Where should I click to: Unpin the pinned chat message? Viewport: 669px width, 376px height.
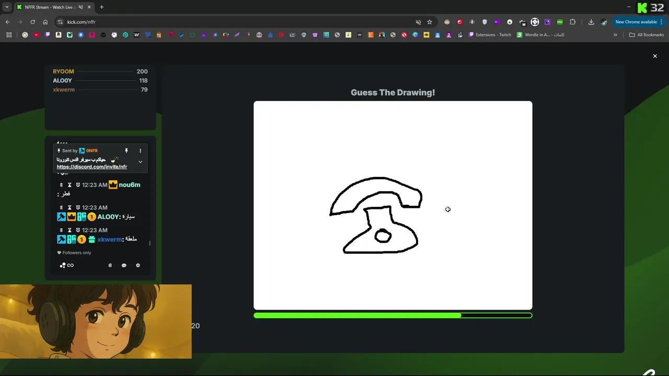coord(126,150)
